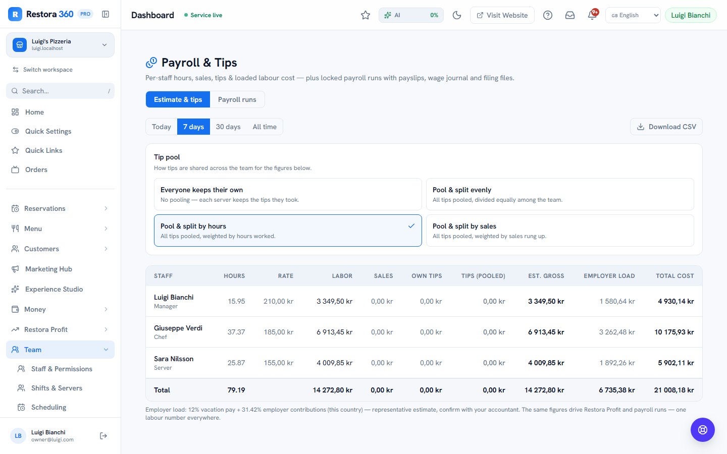Select the All time range
Image resolution: width=727 pixels, height=454 pixels.
pos(265,127)
